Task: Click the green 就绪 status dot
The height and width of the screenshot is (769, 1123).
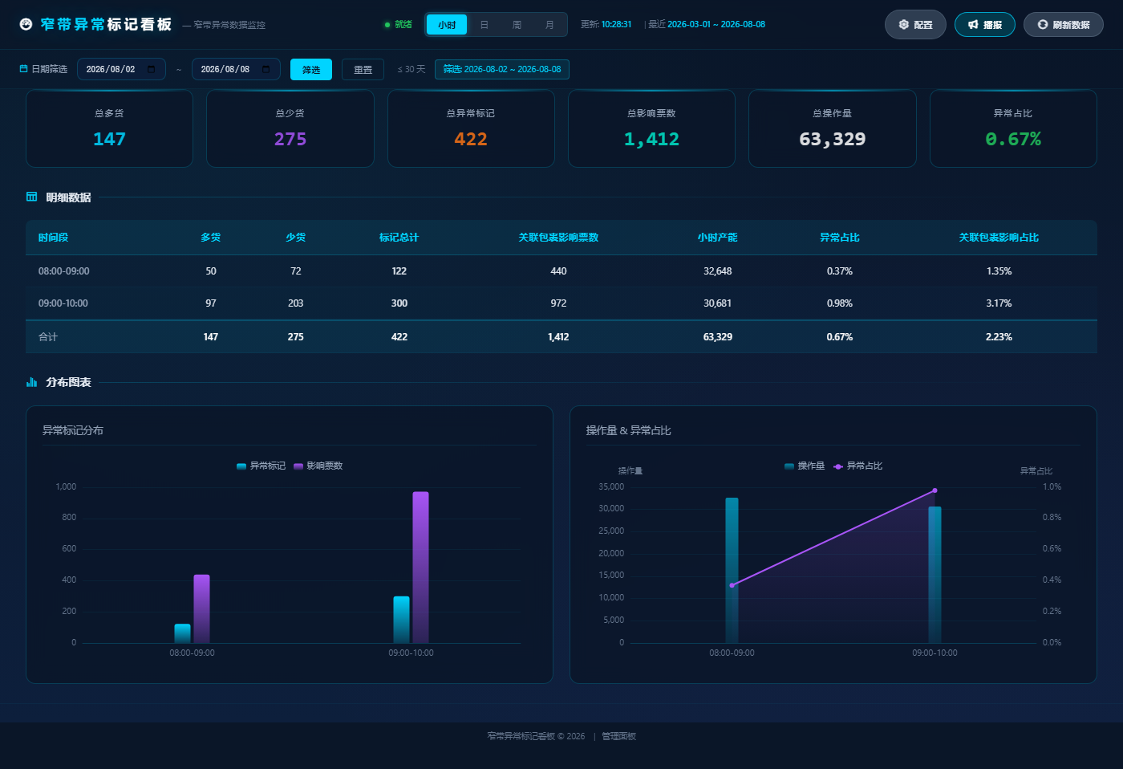Action: coord(387,25)
